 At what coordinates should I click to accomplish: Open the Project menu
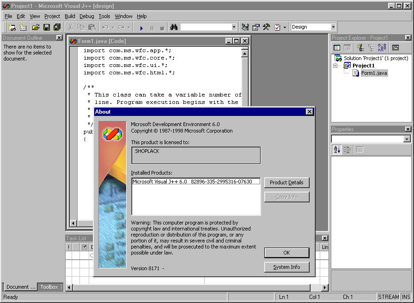point(52,16)
